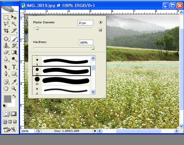Select the Gradient tool

click(14, 52)
